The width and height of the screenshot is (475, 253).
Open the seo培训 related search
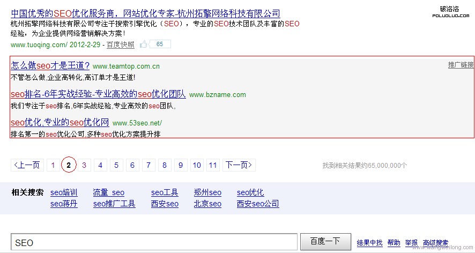coord(64,192)
